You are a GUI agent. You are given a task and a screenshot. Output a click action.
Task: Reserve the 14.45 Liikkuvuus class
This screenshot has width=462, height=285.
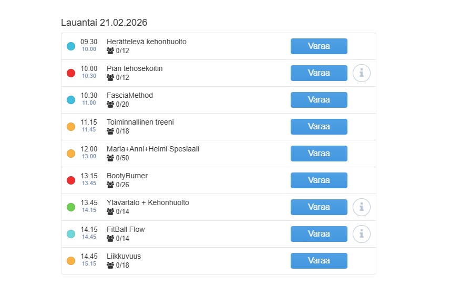click(319, 261)
